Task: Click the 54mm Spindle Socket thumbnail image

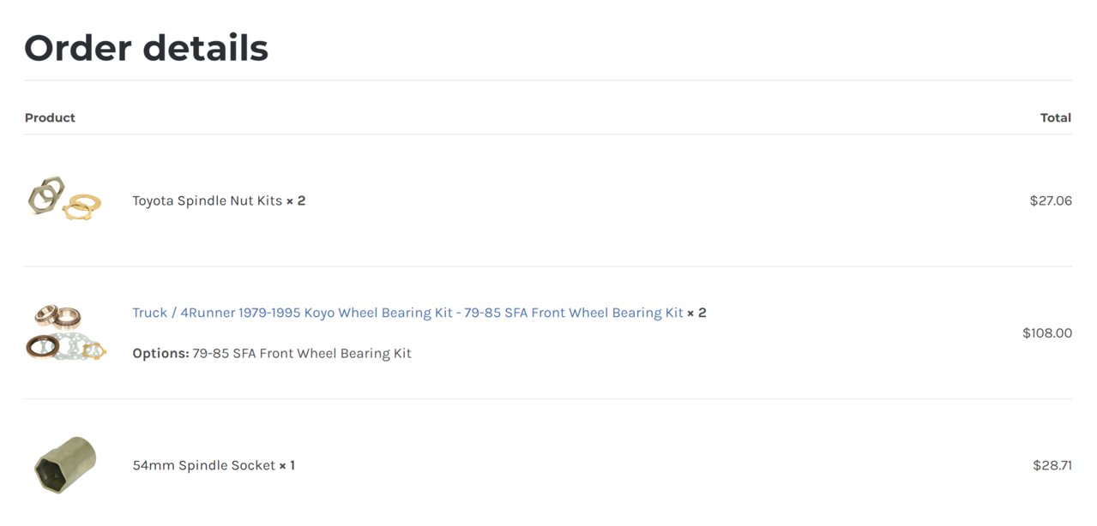Action: coord(65,465)
